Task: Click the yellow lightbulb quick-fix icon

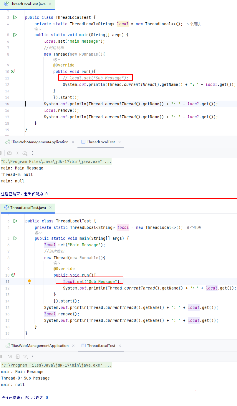Action: point(29,282)
